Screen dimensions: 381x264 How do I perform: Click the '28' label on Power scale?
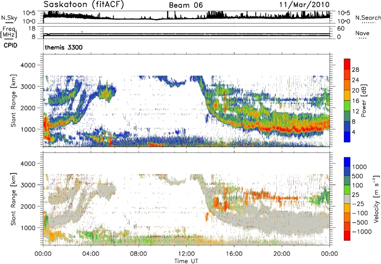[x=355, y=70]
